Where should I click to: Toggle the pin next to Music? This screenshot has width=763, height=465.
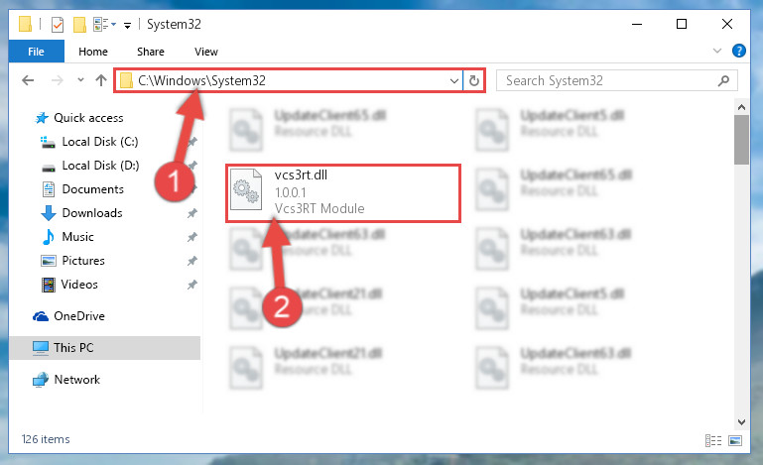tap(192, 237)
